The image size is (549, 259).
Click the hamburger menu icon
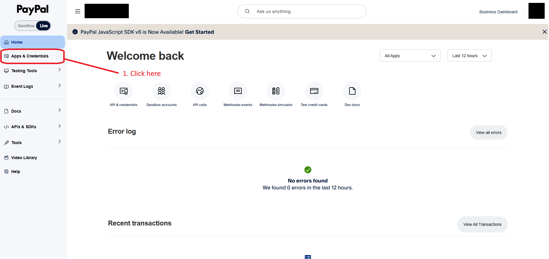coord(78,11)
